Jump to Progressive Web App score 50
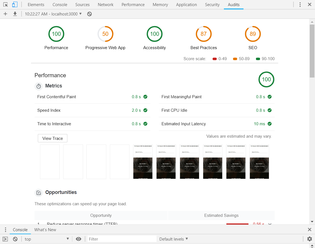This screenshot has height=248, width=315. (x=105, y=34)
